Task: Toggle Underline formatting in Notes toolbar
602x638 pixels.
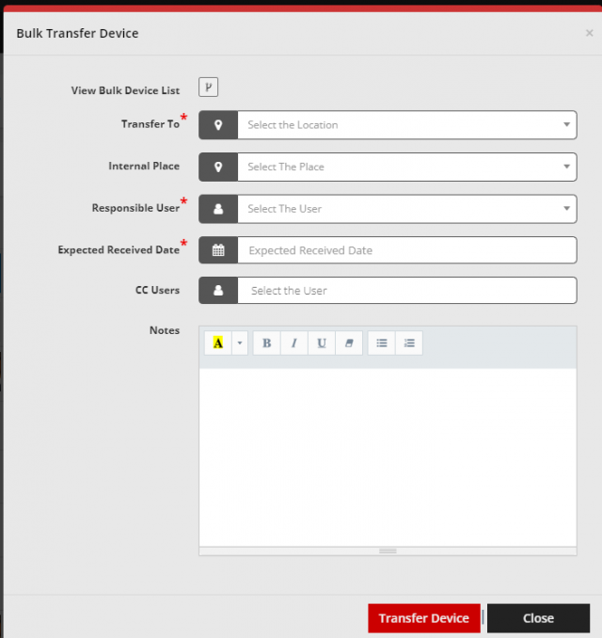Action: (x=322, y=343)
